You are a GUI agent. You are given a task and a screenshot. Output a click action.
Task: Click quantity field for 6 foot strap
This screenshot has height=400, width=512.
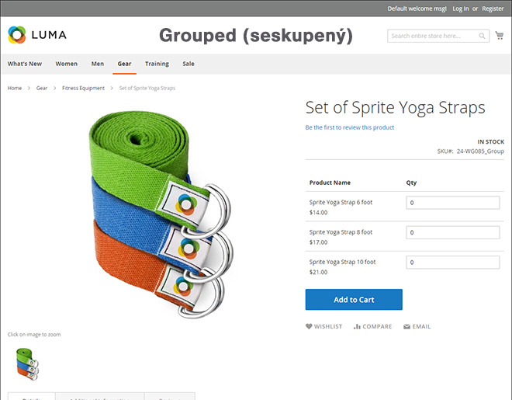[453, 203]
